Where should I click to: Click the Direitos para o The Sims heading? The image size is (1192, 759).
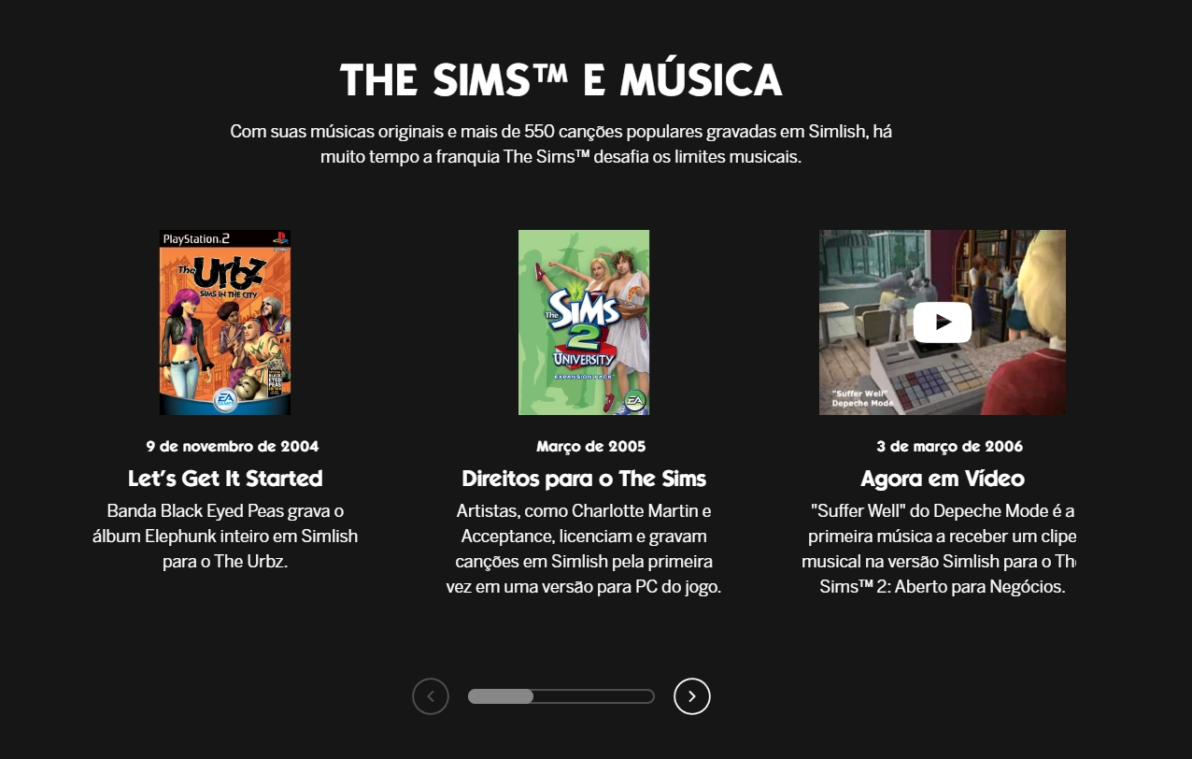[584, 479]
